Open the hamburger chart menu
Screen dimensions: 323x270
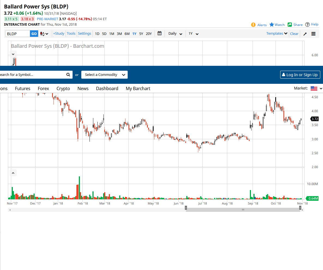[313, 34]
